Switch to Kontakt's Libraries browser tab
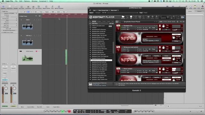 (94, 21)
